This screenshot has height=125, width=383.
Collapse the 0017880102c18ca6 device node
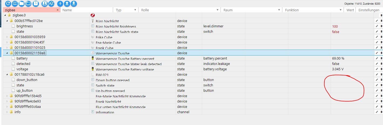7,74
